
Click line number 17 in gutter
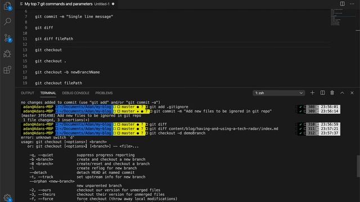pos(25,72)
